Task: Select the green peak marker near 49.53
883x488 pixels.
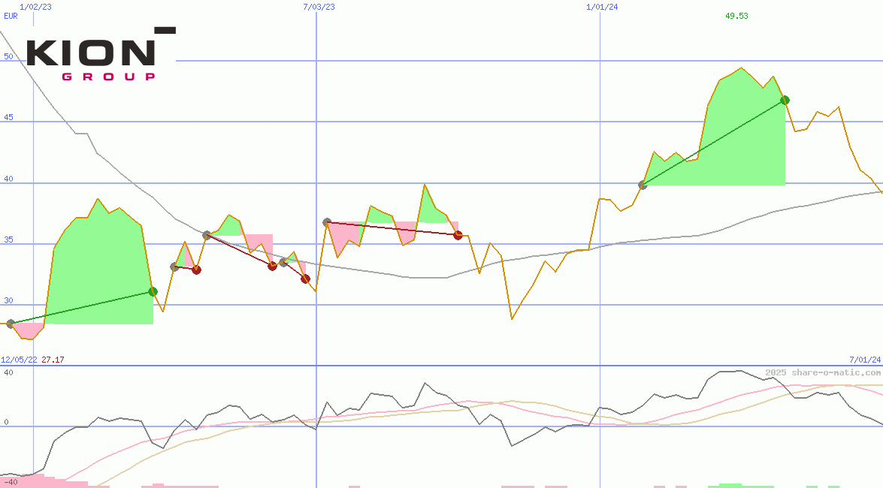Action: point(785,98)
